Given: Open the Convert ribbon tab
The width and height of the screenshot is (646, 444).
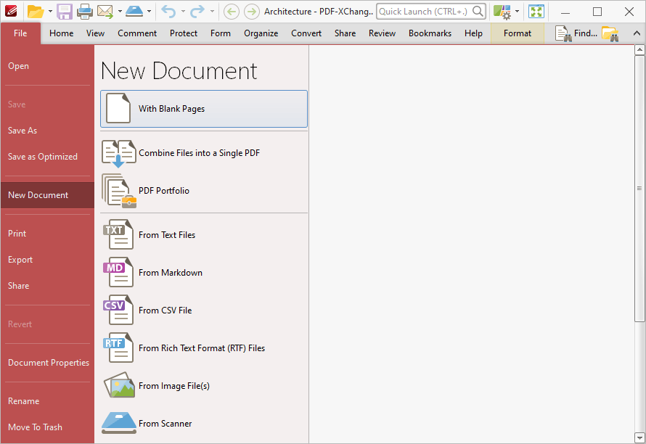Looking at the screenshot, I should point(306,33).
